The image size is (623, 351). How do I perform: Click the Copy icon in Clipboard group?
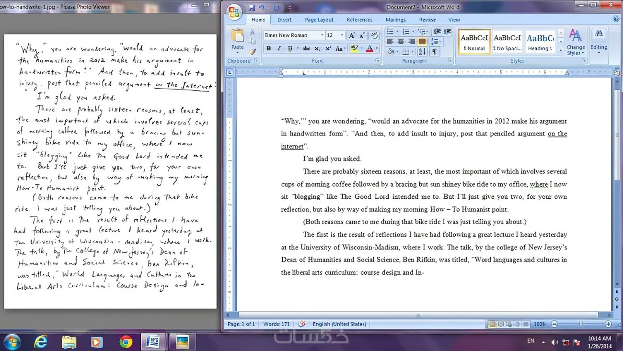point(253,42)
